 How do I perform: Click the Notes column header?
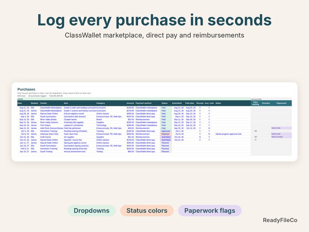coord(218,103)
